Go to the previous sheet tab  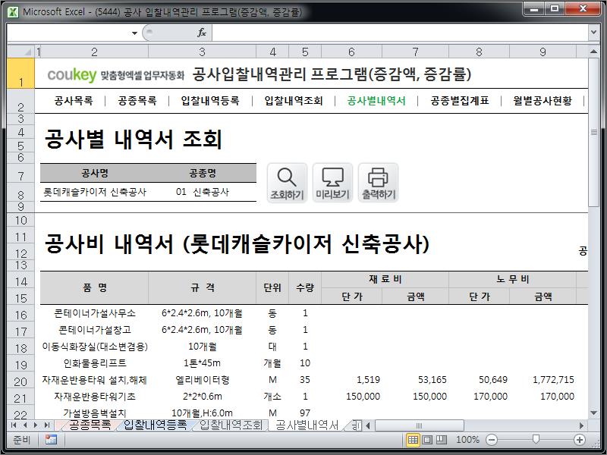[x=25, y=425]
